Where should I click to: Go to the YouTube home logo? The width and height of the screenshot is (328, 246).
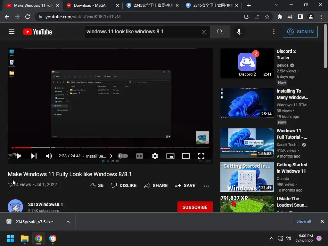(x=37, y=32)
